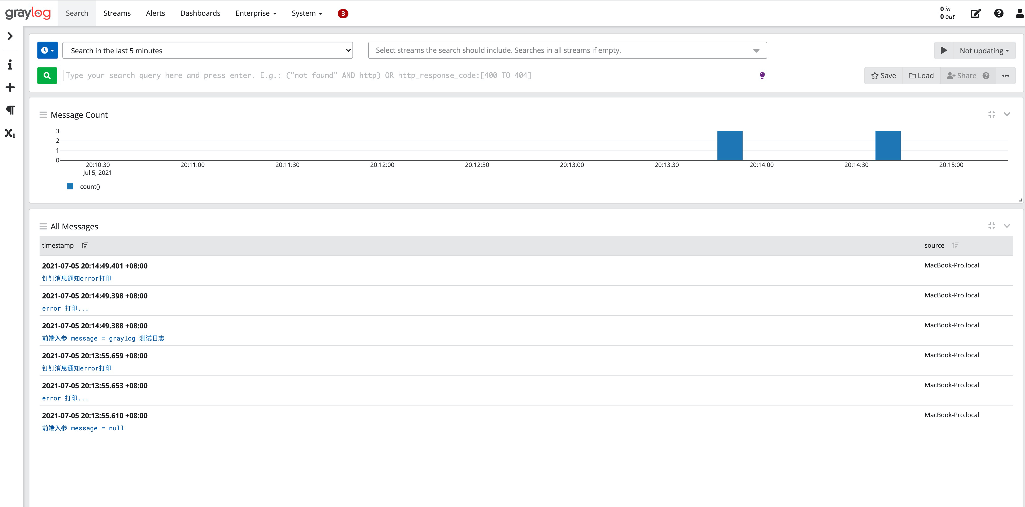Click the Share help question icon
This screenshot has width=1025, height=507.
986,75
